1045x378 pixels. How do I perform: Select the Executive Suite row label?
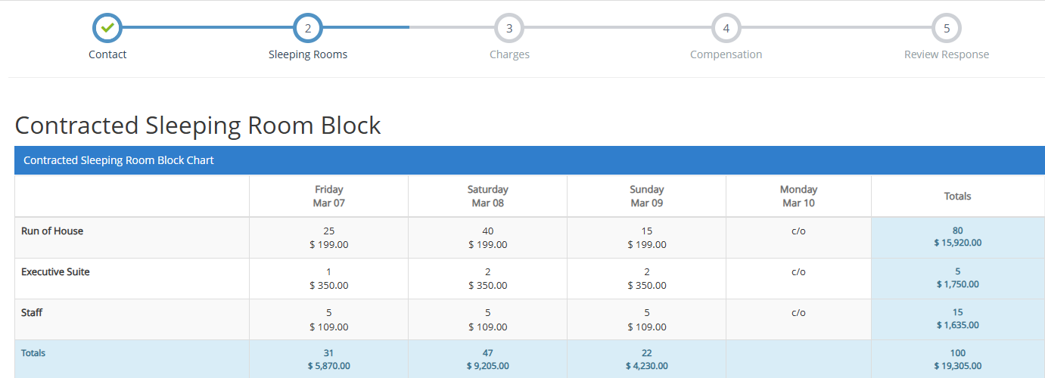[55, 272]
